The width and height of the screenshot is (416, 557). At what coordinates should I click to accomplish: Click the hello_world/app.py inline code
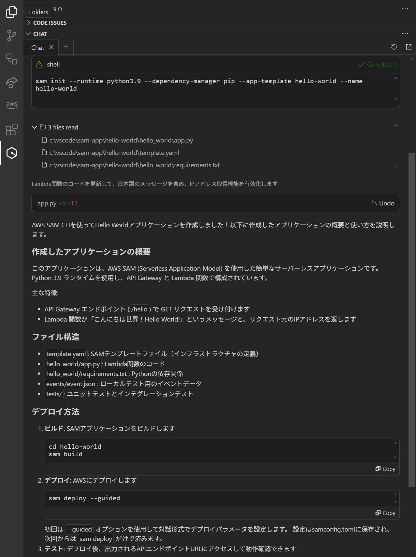[73, 364]
